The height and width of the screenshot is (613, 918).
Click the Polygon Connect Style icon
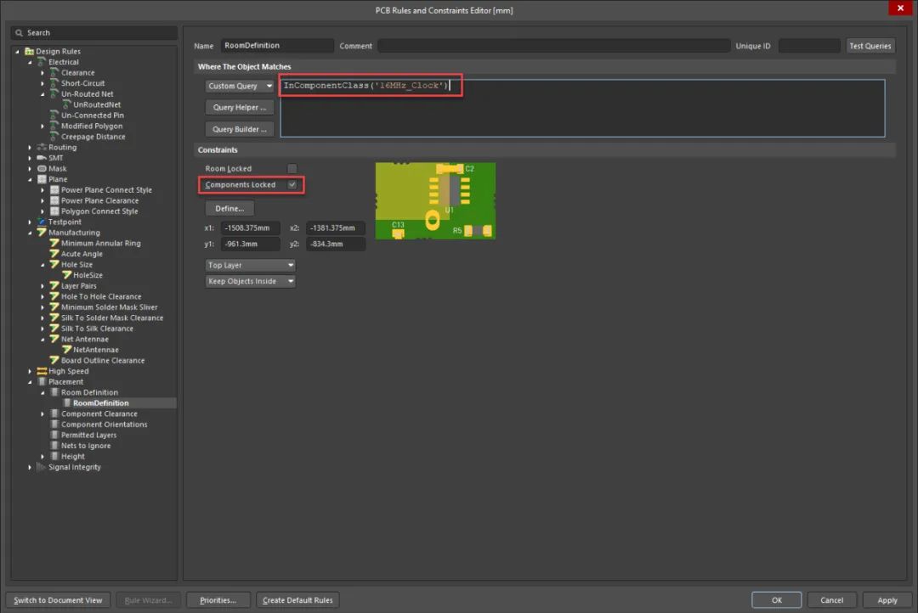point(54,211)
